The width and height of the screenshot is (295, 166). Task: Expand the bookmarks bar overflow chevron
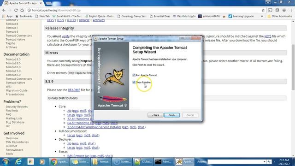pyautogui.click(x=262, y=16)
